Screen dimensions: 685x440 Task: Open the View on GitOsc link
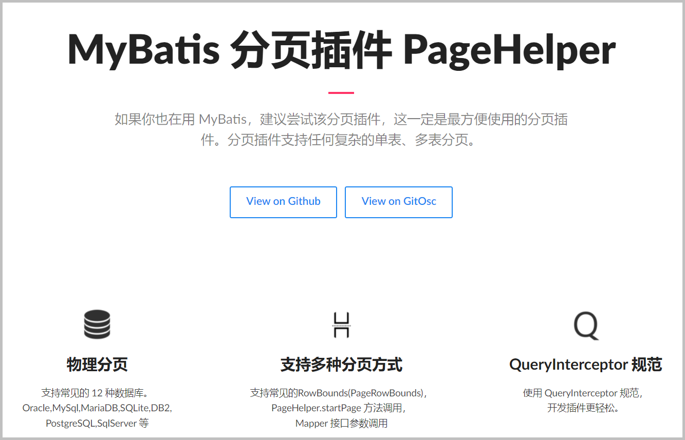[x=399, y=202]
